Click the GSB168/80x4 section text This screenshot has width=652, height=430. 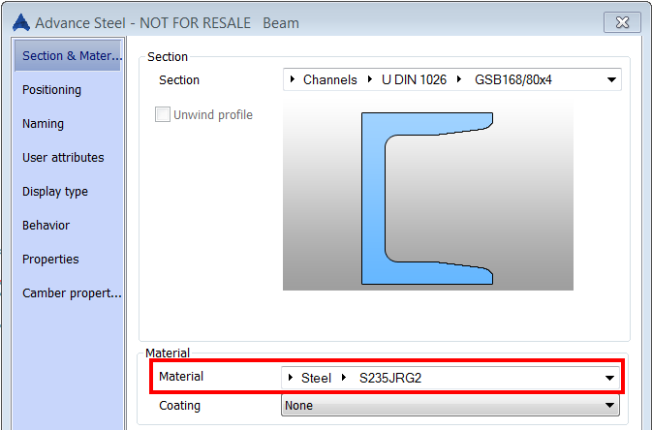coord(513,79)
